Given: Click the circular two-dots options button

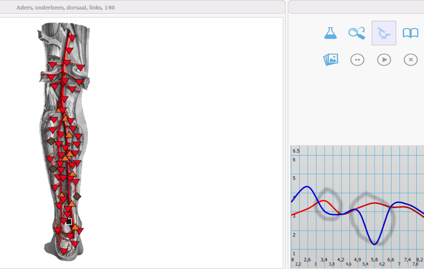Looking at the screenshot, I should [357, 60].
